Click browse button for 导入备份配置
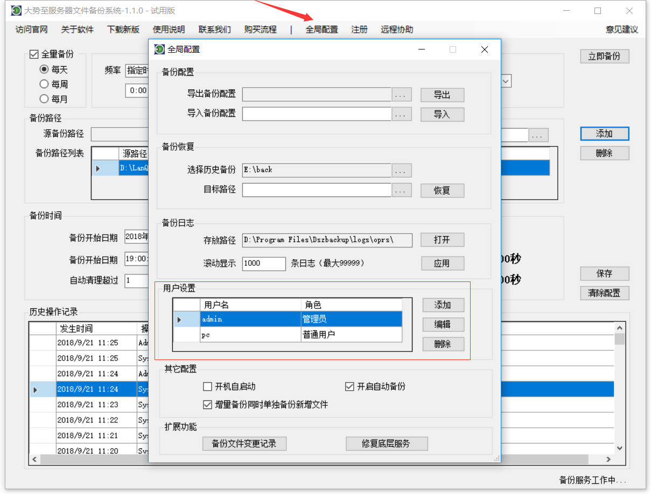Image resolution: width=651 pixels, height=494 pixels. [401, 114]
